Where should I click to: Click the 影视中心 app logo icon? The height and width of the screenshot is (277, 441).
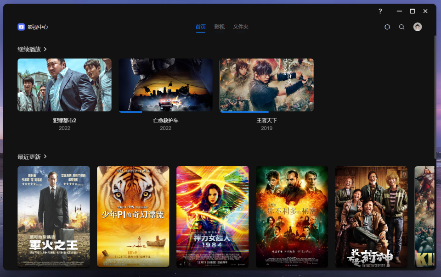[21, 27]
